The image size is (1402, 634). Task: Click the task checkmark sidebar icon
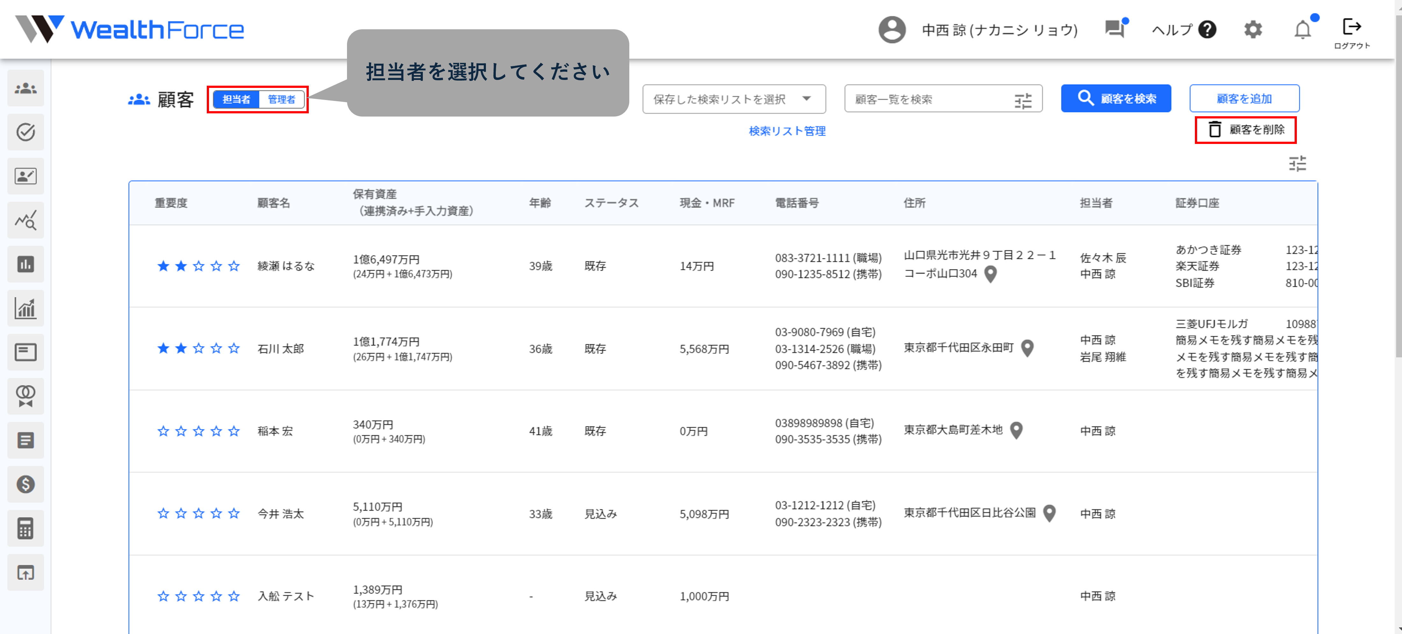(x=25, y=132)
